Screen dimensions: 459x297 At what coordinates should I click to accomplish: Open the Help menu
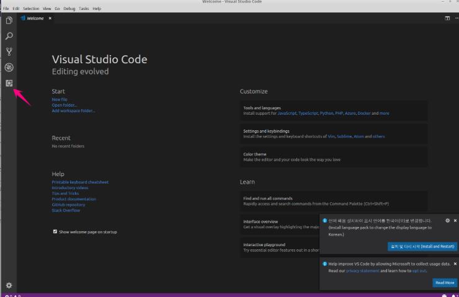[97, 9]
